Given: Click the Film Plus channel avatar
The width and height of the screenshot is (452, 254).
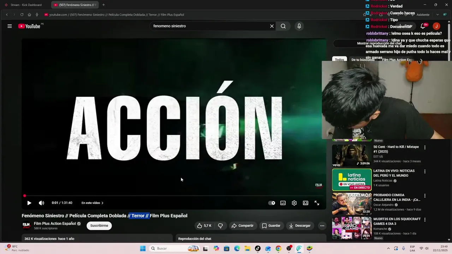Looking at the screenshot, I should point(26,225).
